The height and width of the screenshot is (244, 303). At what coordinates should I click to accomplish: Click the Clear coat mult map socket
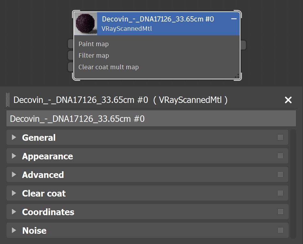coord(70,67)
